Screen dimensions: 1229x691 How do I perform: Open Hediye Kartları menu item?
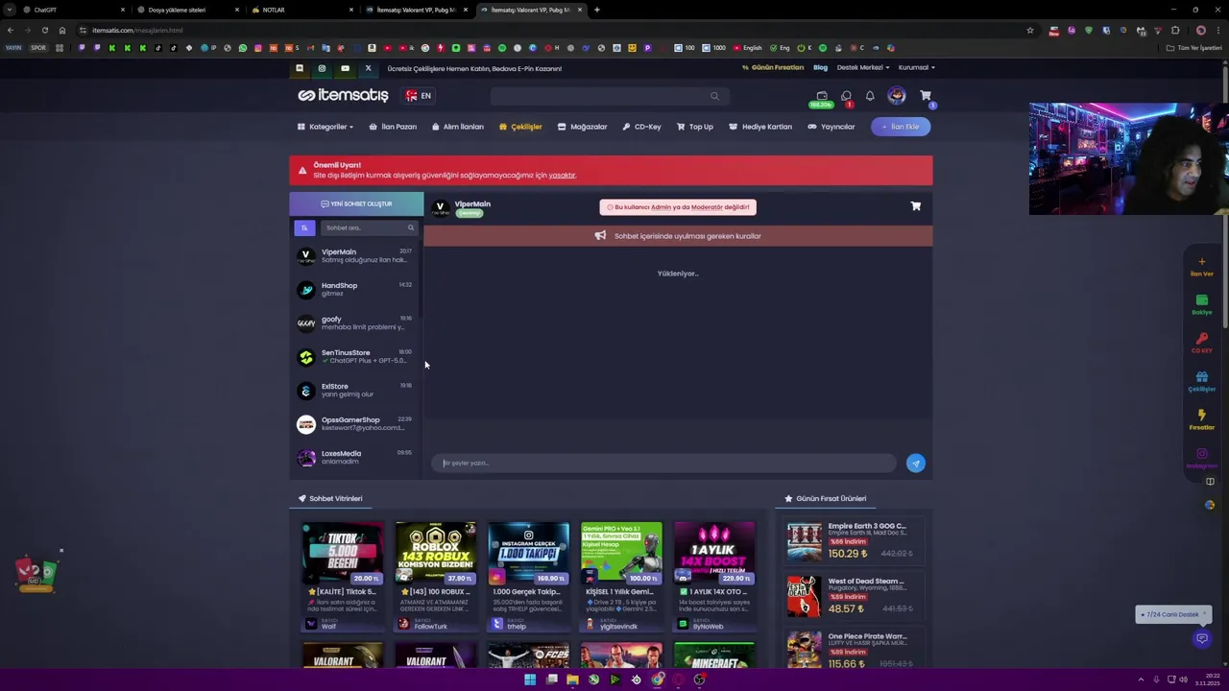[x=760, y=127]
